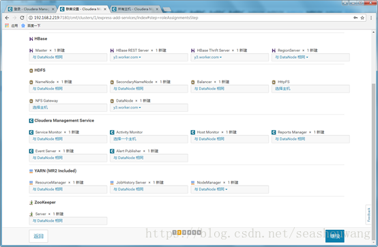Screen dimensions: 378x247
Task: Go to wizard step 3 indicator
Action: [x=184, y=233]
